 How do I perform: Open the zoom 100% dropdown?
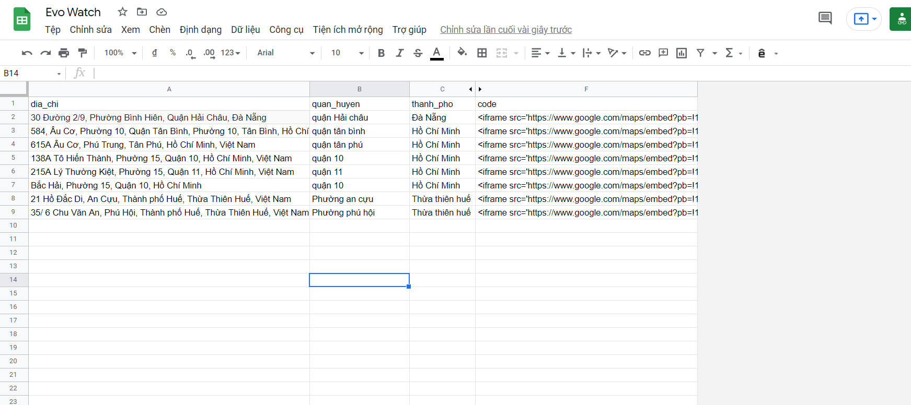point(120,53)
